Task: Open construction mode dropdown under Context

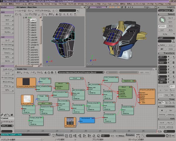Action: [7, 126]
